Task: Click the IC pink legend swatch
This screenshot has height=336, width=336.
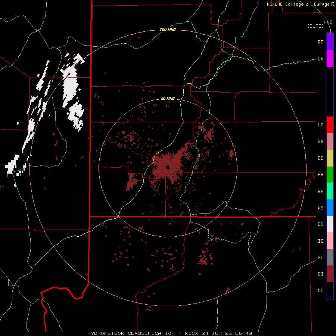Action: pyautogui.click(x=330, y=241)
